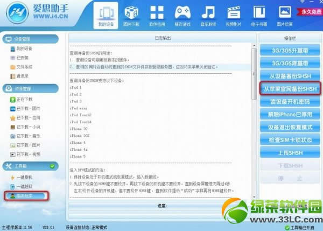This screenshot has width=323, height=231.
Task: Select the highlighted person-icon toolbox item
Action: pos(26,196)
